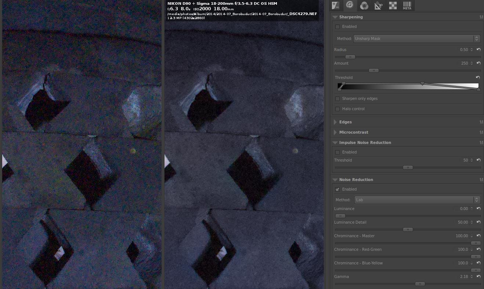Click the image info overlay with DSC4279.NEF
Image resolution: width=484 pixels, height=289 pixels.
[x=242, y=11]
